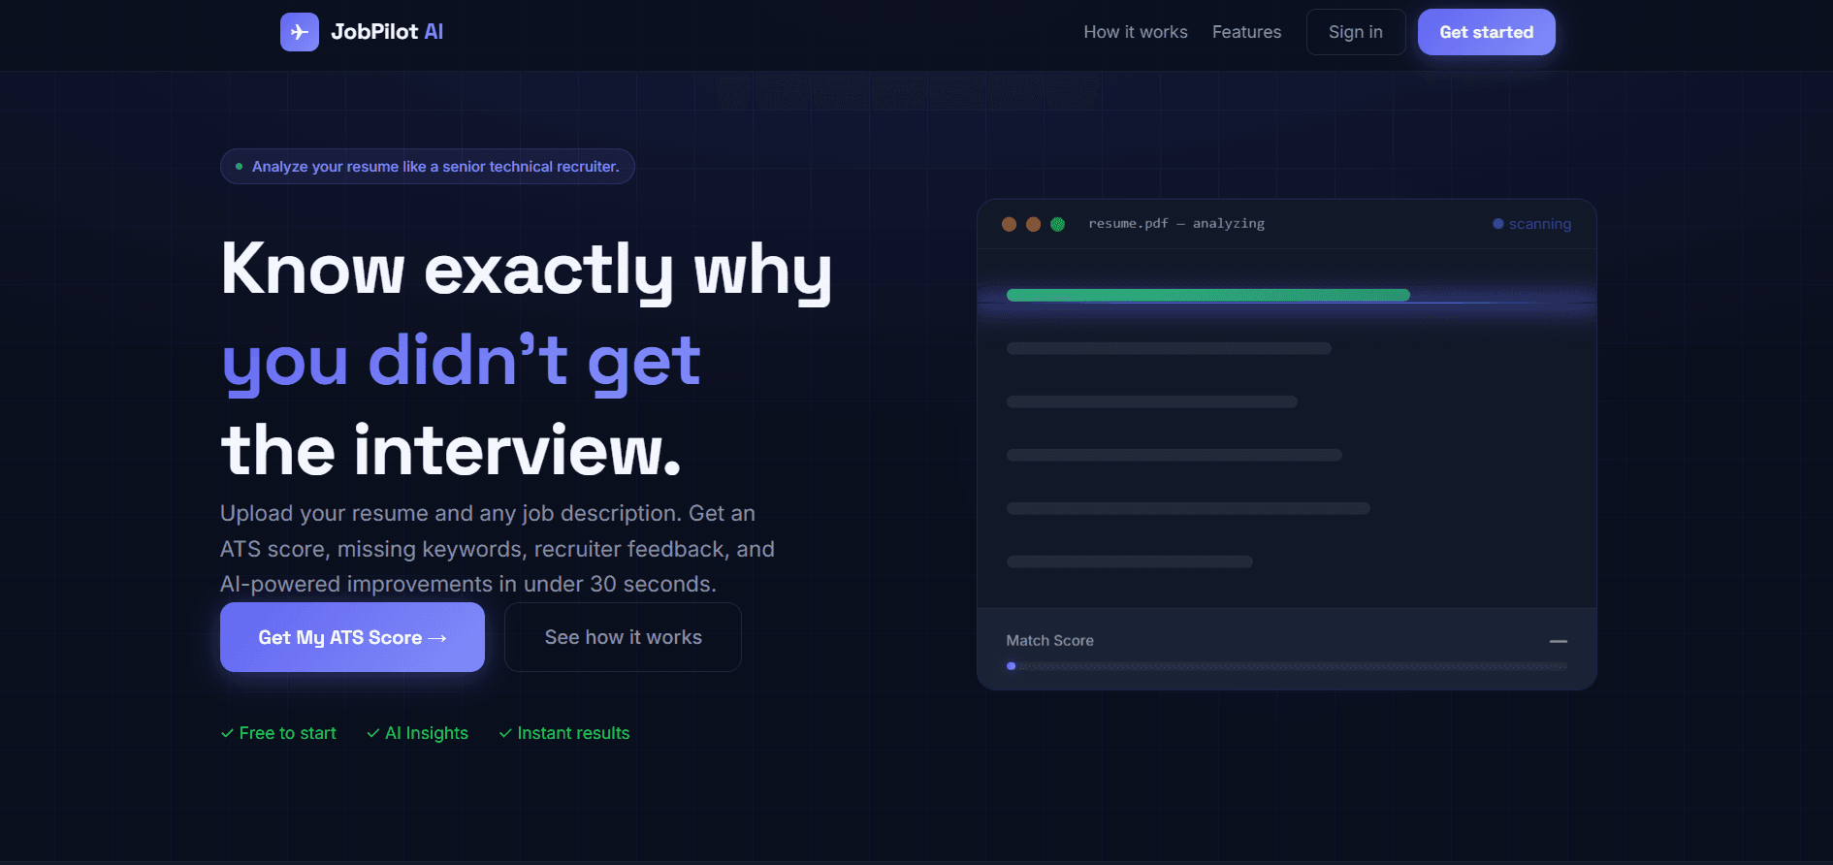
Task: Click the scanning status label
Action: (x=1540, y=224)
